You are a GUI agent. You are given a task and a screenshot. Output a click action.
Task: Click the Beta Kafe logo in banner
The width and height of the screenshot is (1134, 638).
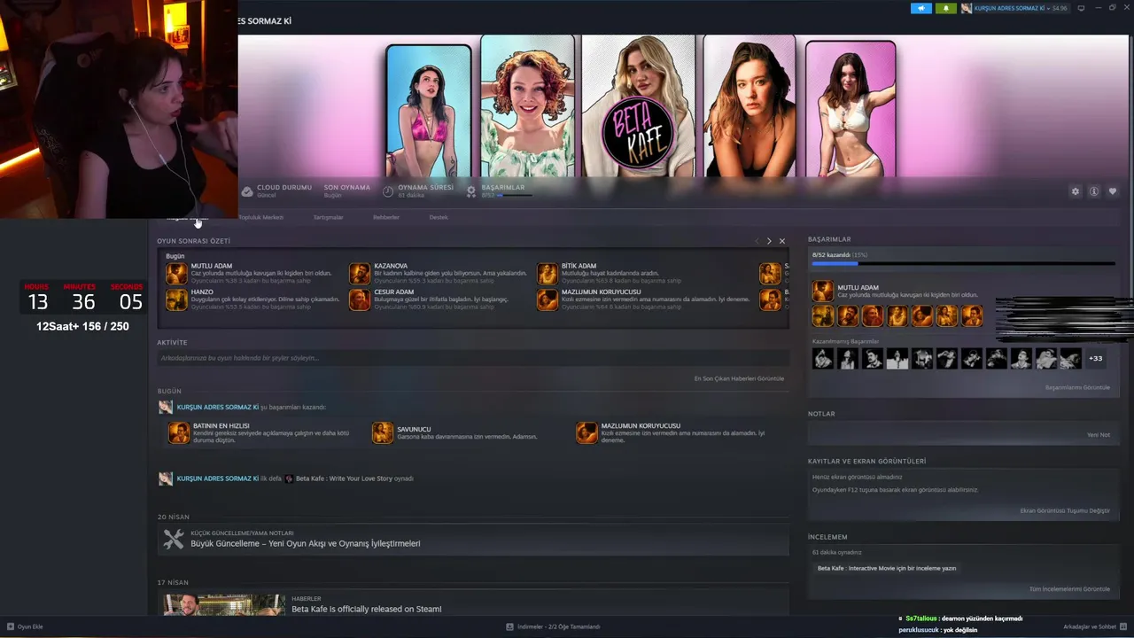click(638, 131)
